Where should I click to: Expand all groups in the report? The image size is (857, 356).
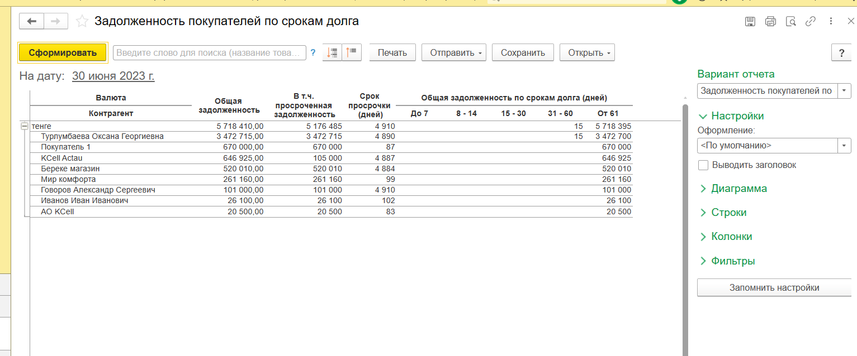[x=333, y=52]
